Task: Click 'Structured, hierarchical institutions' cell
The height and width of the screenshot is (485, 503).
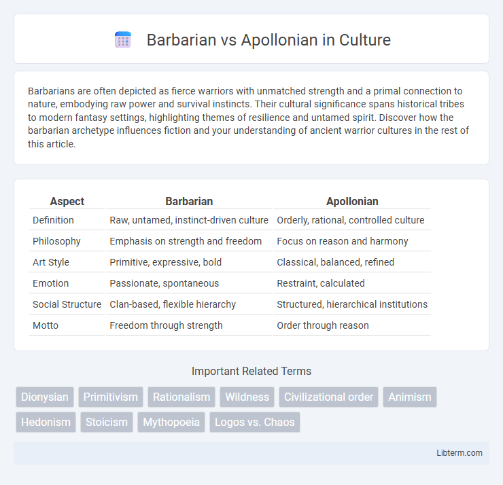Action: pos(352,304)
